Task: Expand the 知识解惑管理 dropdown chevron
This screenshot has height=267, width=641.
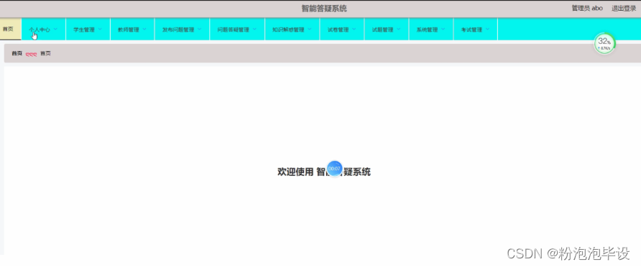Action: (310, 29)
